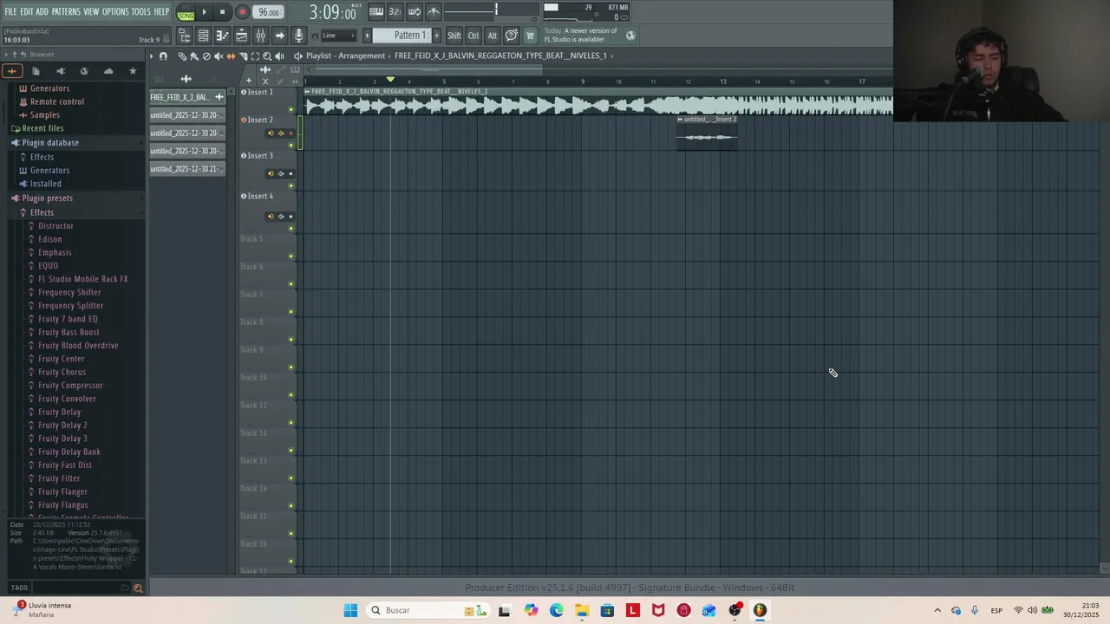This screenshot has width=1110, height=624.
Task: Toggle the playlist magnet snap icon
Action: pos(163,56)
